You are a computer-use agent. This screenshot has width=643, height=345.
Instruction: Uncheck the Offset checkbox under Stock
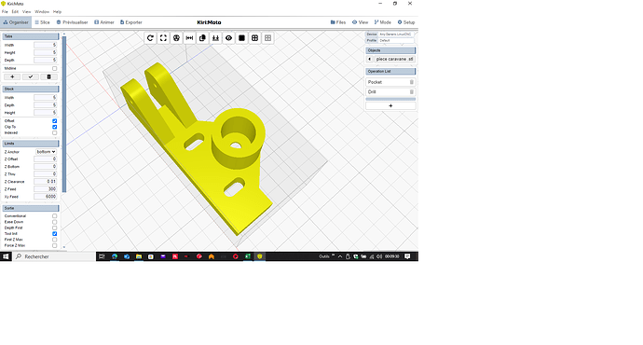coord(55,121)
